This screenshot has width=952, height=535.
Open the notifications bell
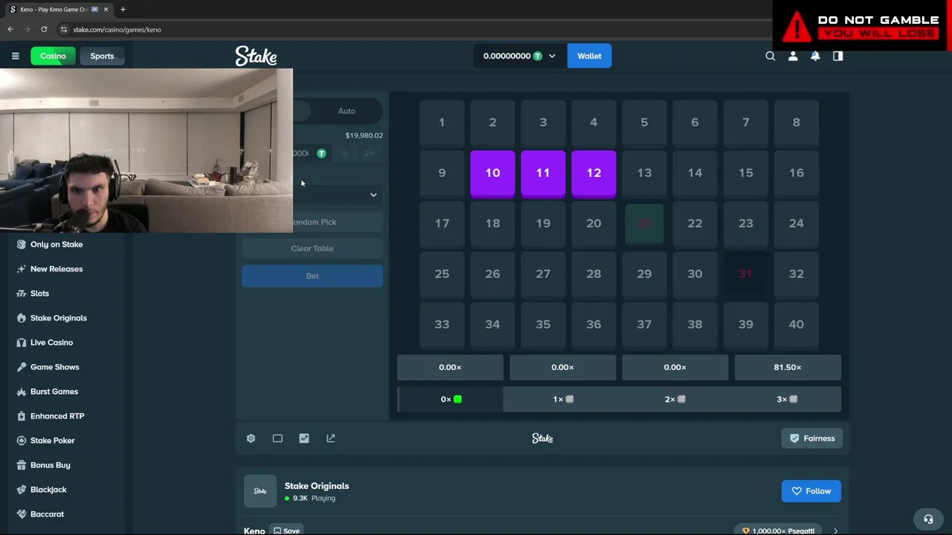pyautogui.click(x=815, y=56)
